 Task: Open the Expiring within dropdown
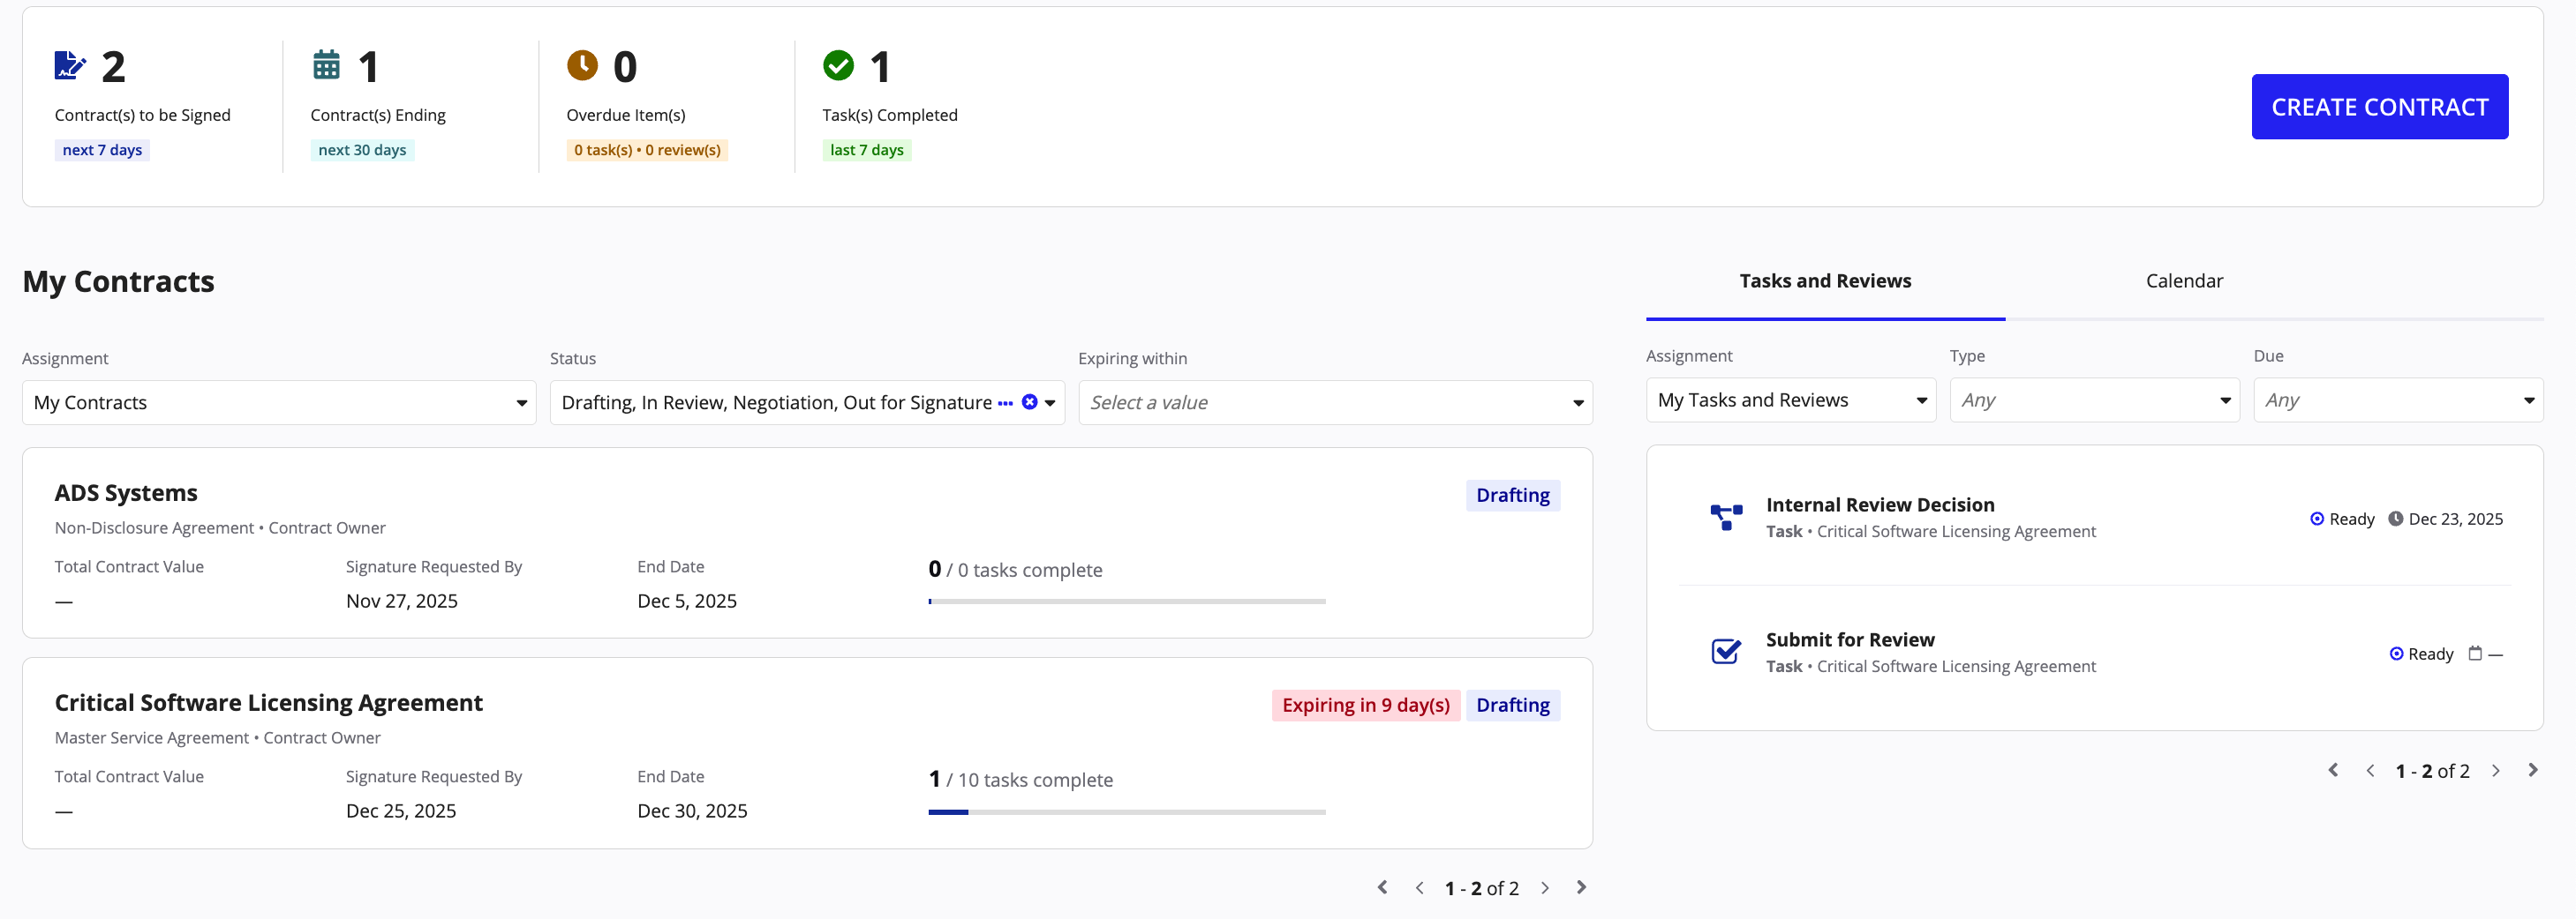(1335, 402)
